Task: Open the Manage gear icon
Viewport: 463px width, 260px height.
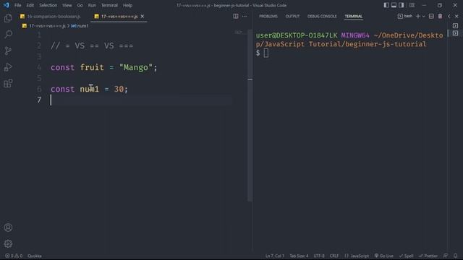Action: [x=8, y=243]
